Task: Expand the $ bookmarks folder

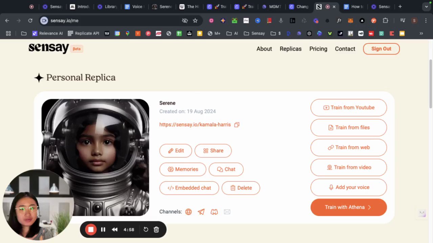Action: coord(276,33)
